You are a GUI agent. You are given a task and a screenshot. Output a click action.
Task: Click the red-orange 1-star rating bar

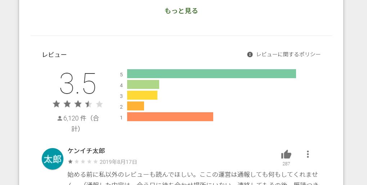click(x=170, y=117)
